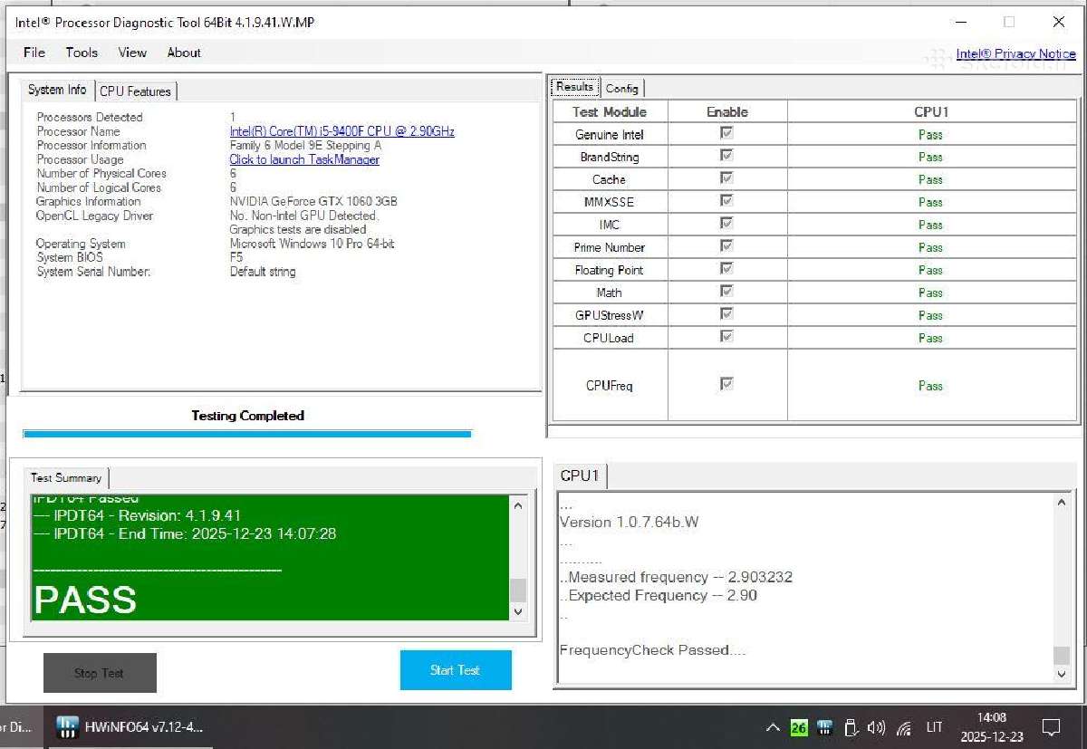Open the View menu
Image resolution: width=1087 pixels, height=749 pixels.
coord(132,53)
